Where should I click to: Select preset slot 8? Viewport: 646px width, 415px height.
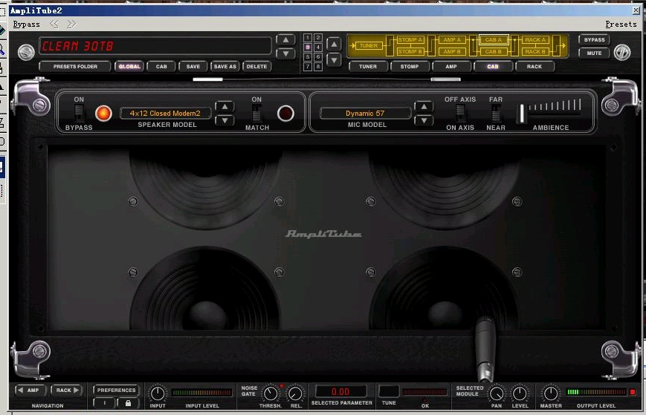[x=318, y=67]
